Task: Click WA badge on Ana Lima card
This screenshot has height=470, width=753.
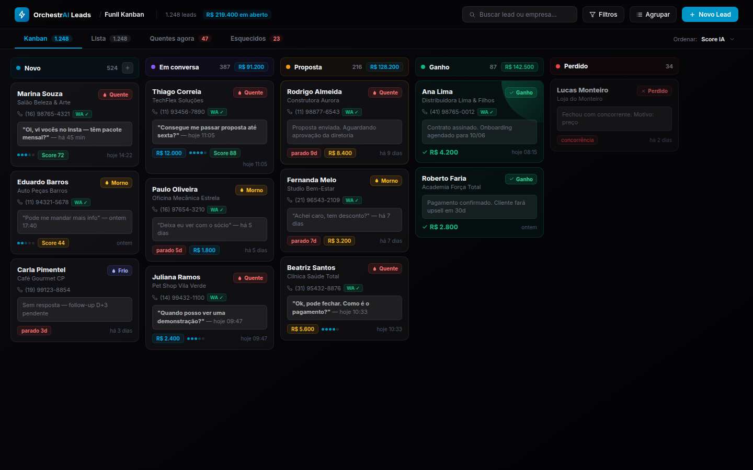Action: (x=487, y=112)
